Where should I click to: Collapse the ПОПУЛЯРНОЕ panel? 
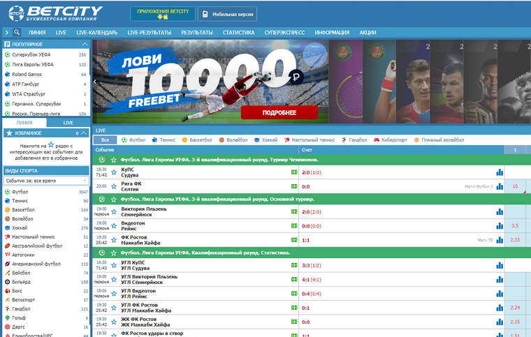(85, 44)
